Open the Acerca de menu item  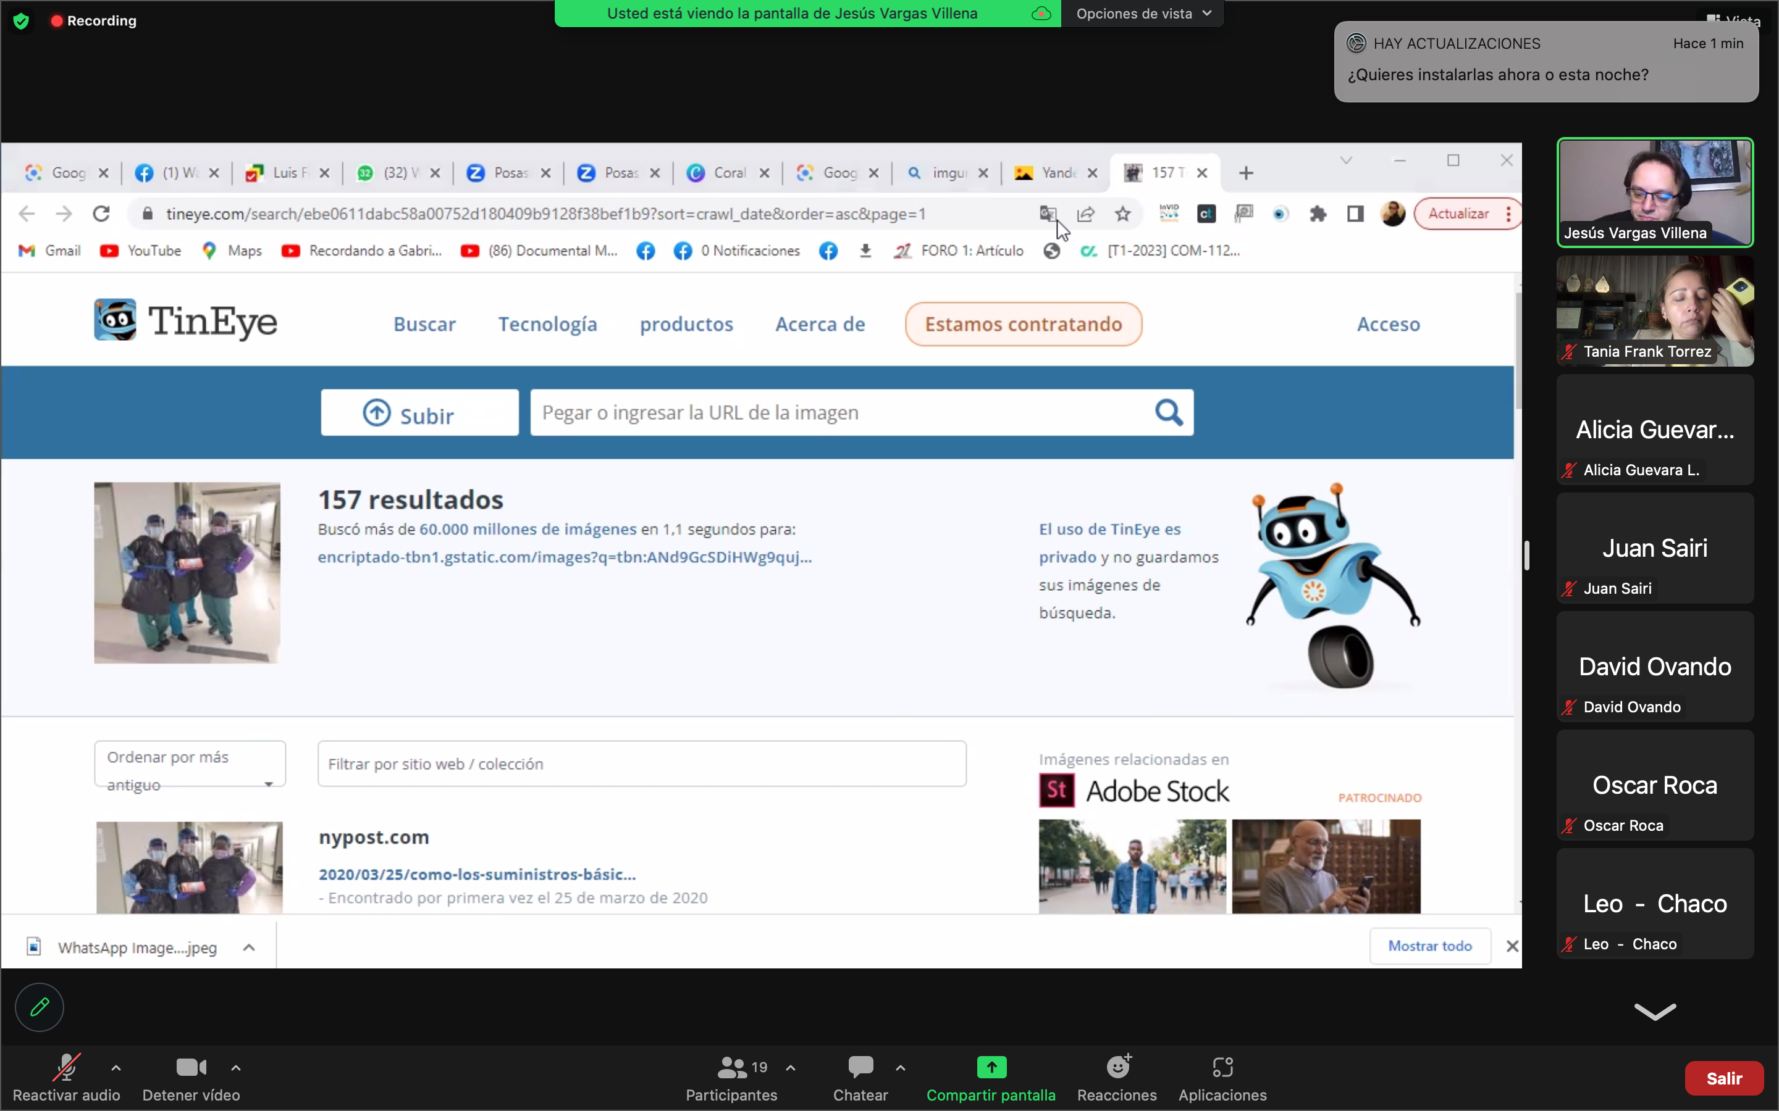(820, 324)
